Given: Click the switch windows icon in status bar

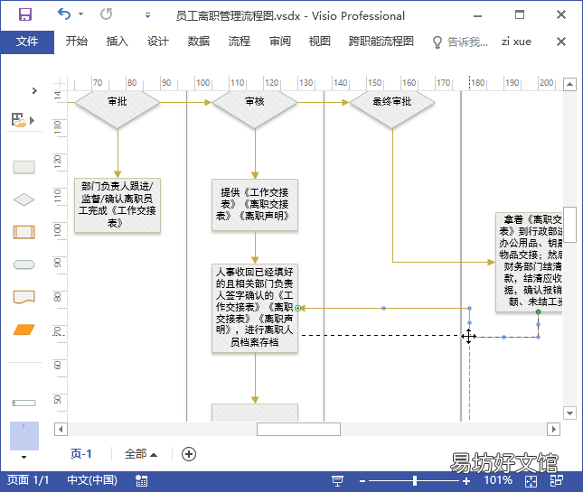Looking at the screenshot, I should pos(557,480).
